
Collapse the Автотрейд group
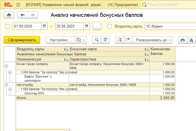coord(6,85)
